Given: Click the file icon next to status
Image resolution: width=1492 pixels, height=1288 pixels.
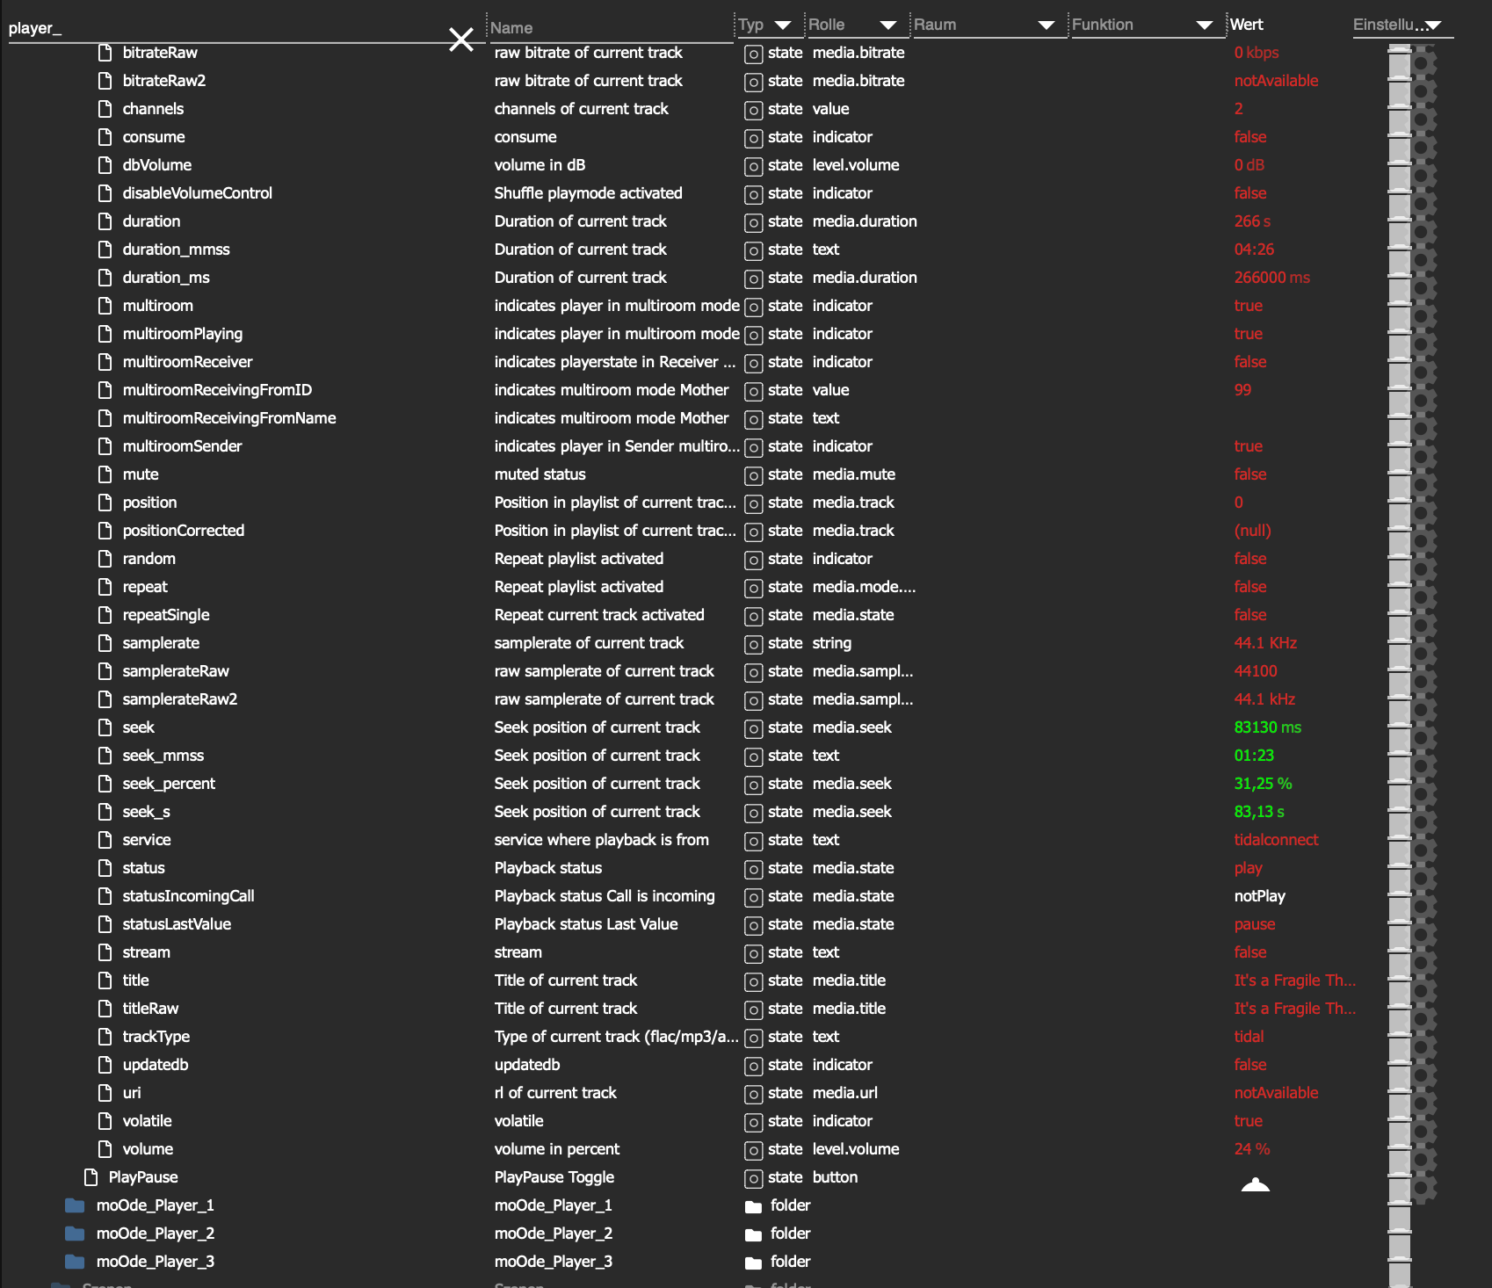Looking at the screenshot, I should (x=105, y=868).
